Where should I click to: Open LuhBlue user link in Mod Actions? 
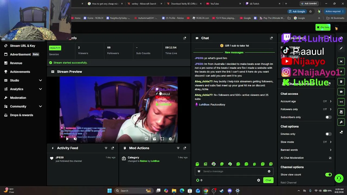click(x=155, y=161)
